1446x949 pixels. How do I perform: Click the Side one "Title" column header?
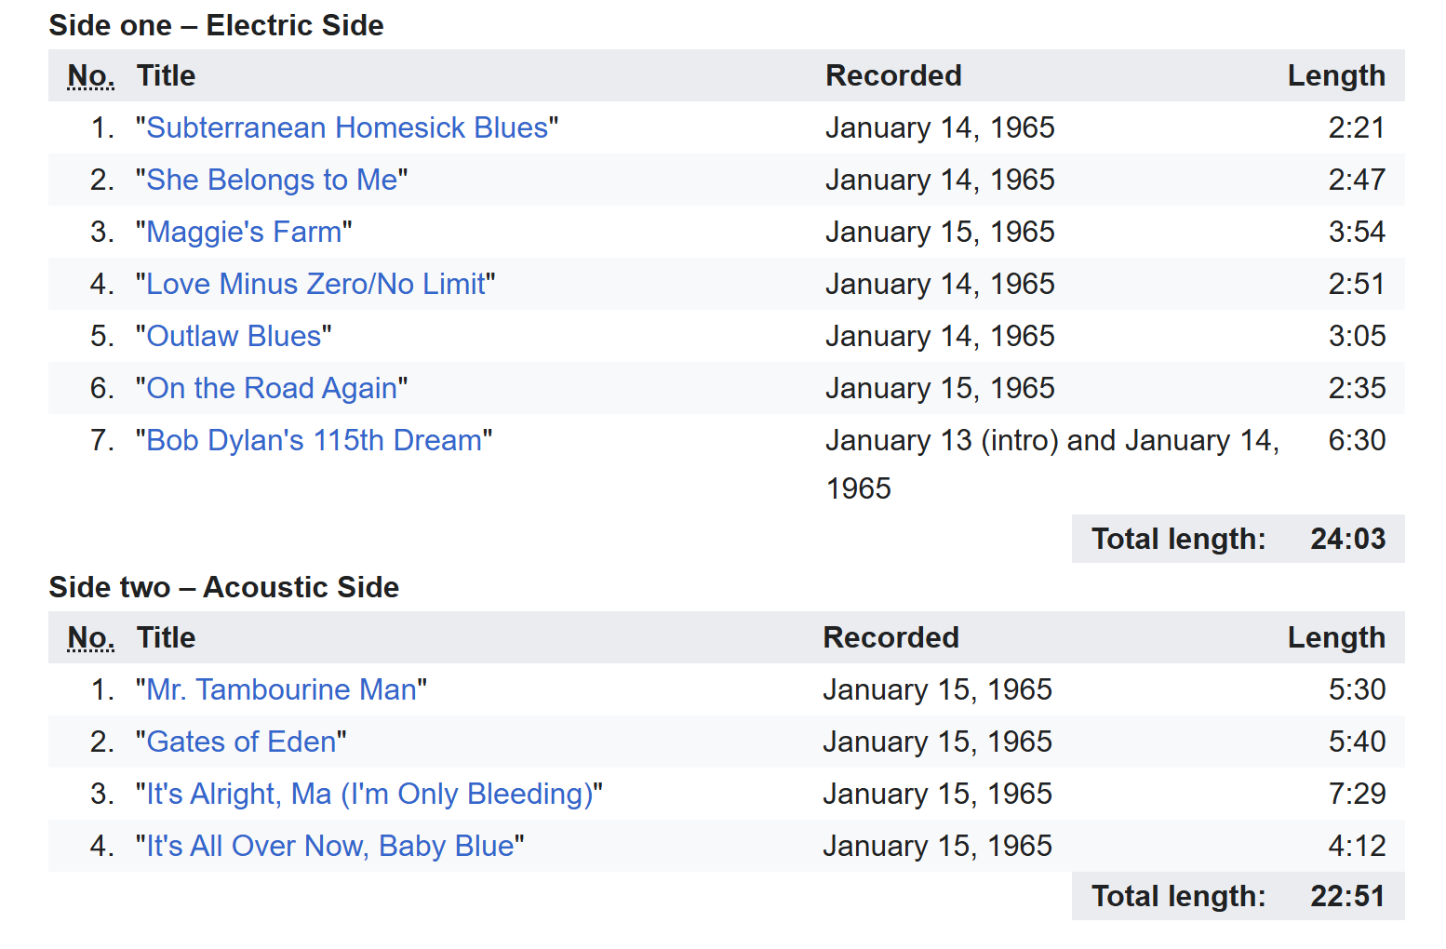(166, 75)
